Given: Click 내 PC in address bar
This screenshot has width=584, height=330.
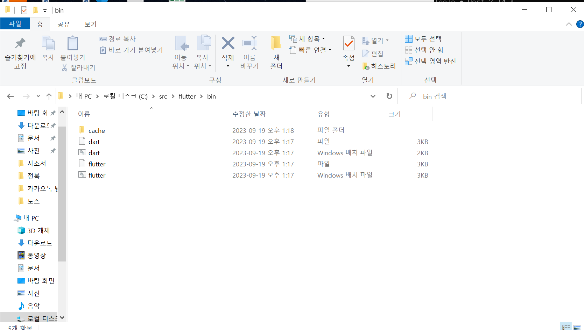Looking at the screenshot, I should (x=84, y=96).
